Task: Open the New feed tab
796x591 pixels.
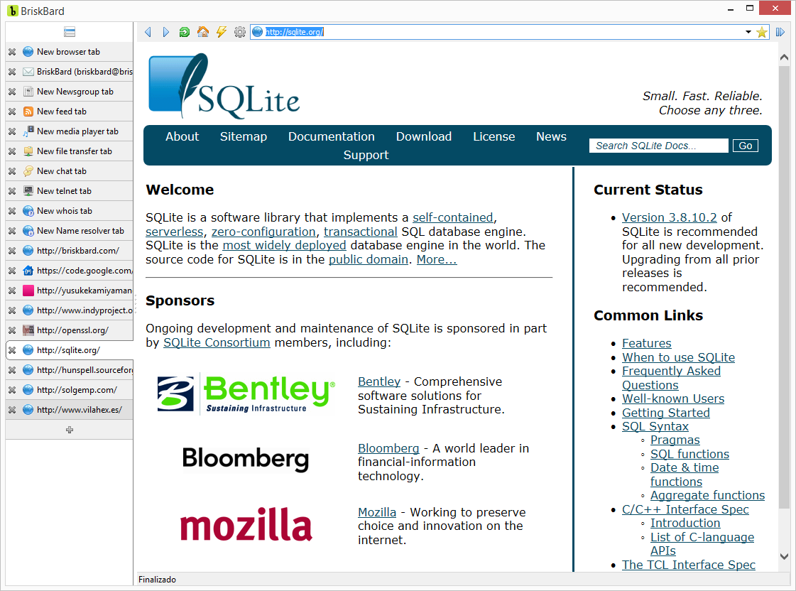Action: tap(70, 112)
